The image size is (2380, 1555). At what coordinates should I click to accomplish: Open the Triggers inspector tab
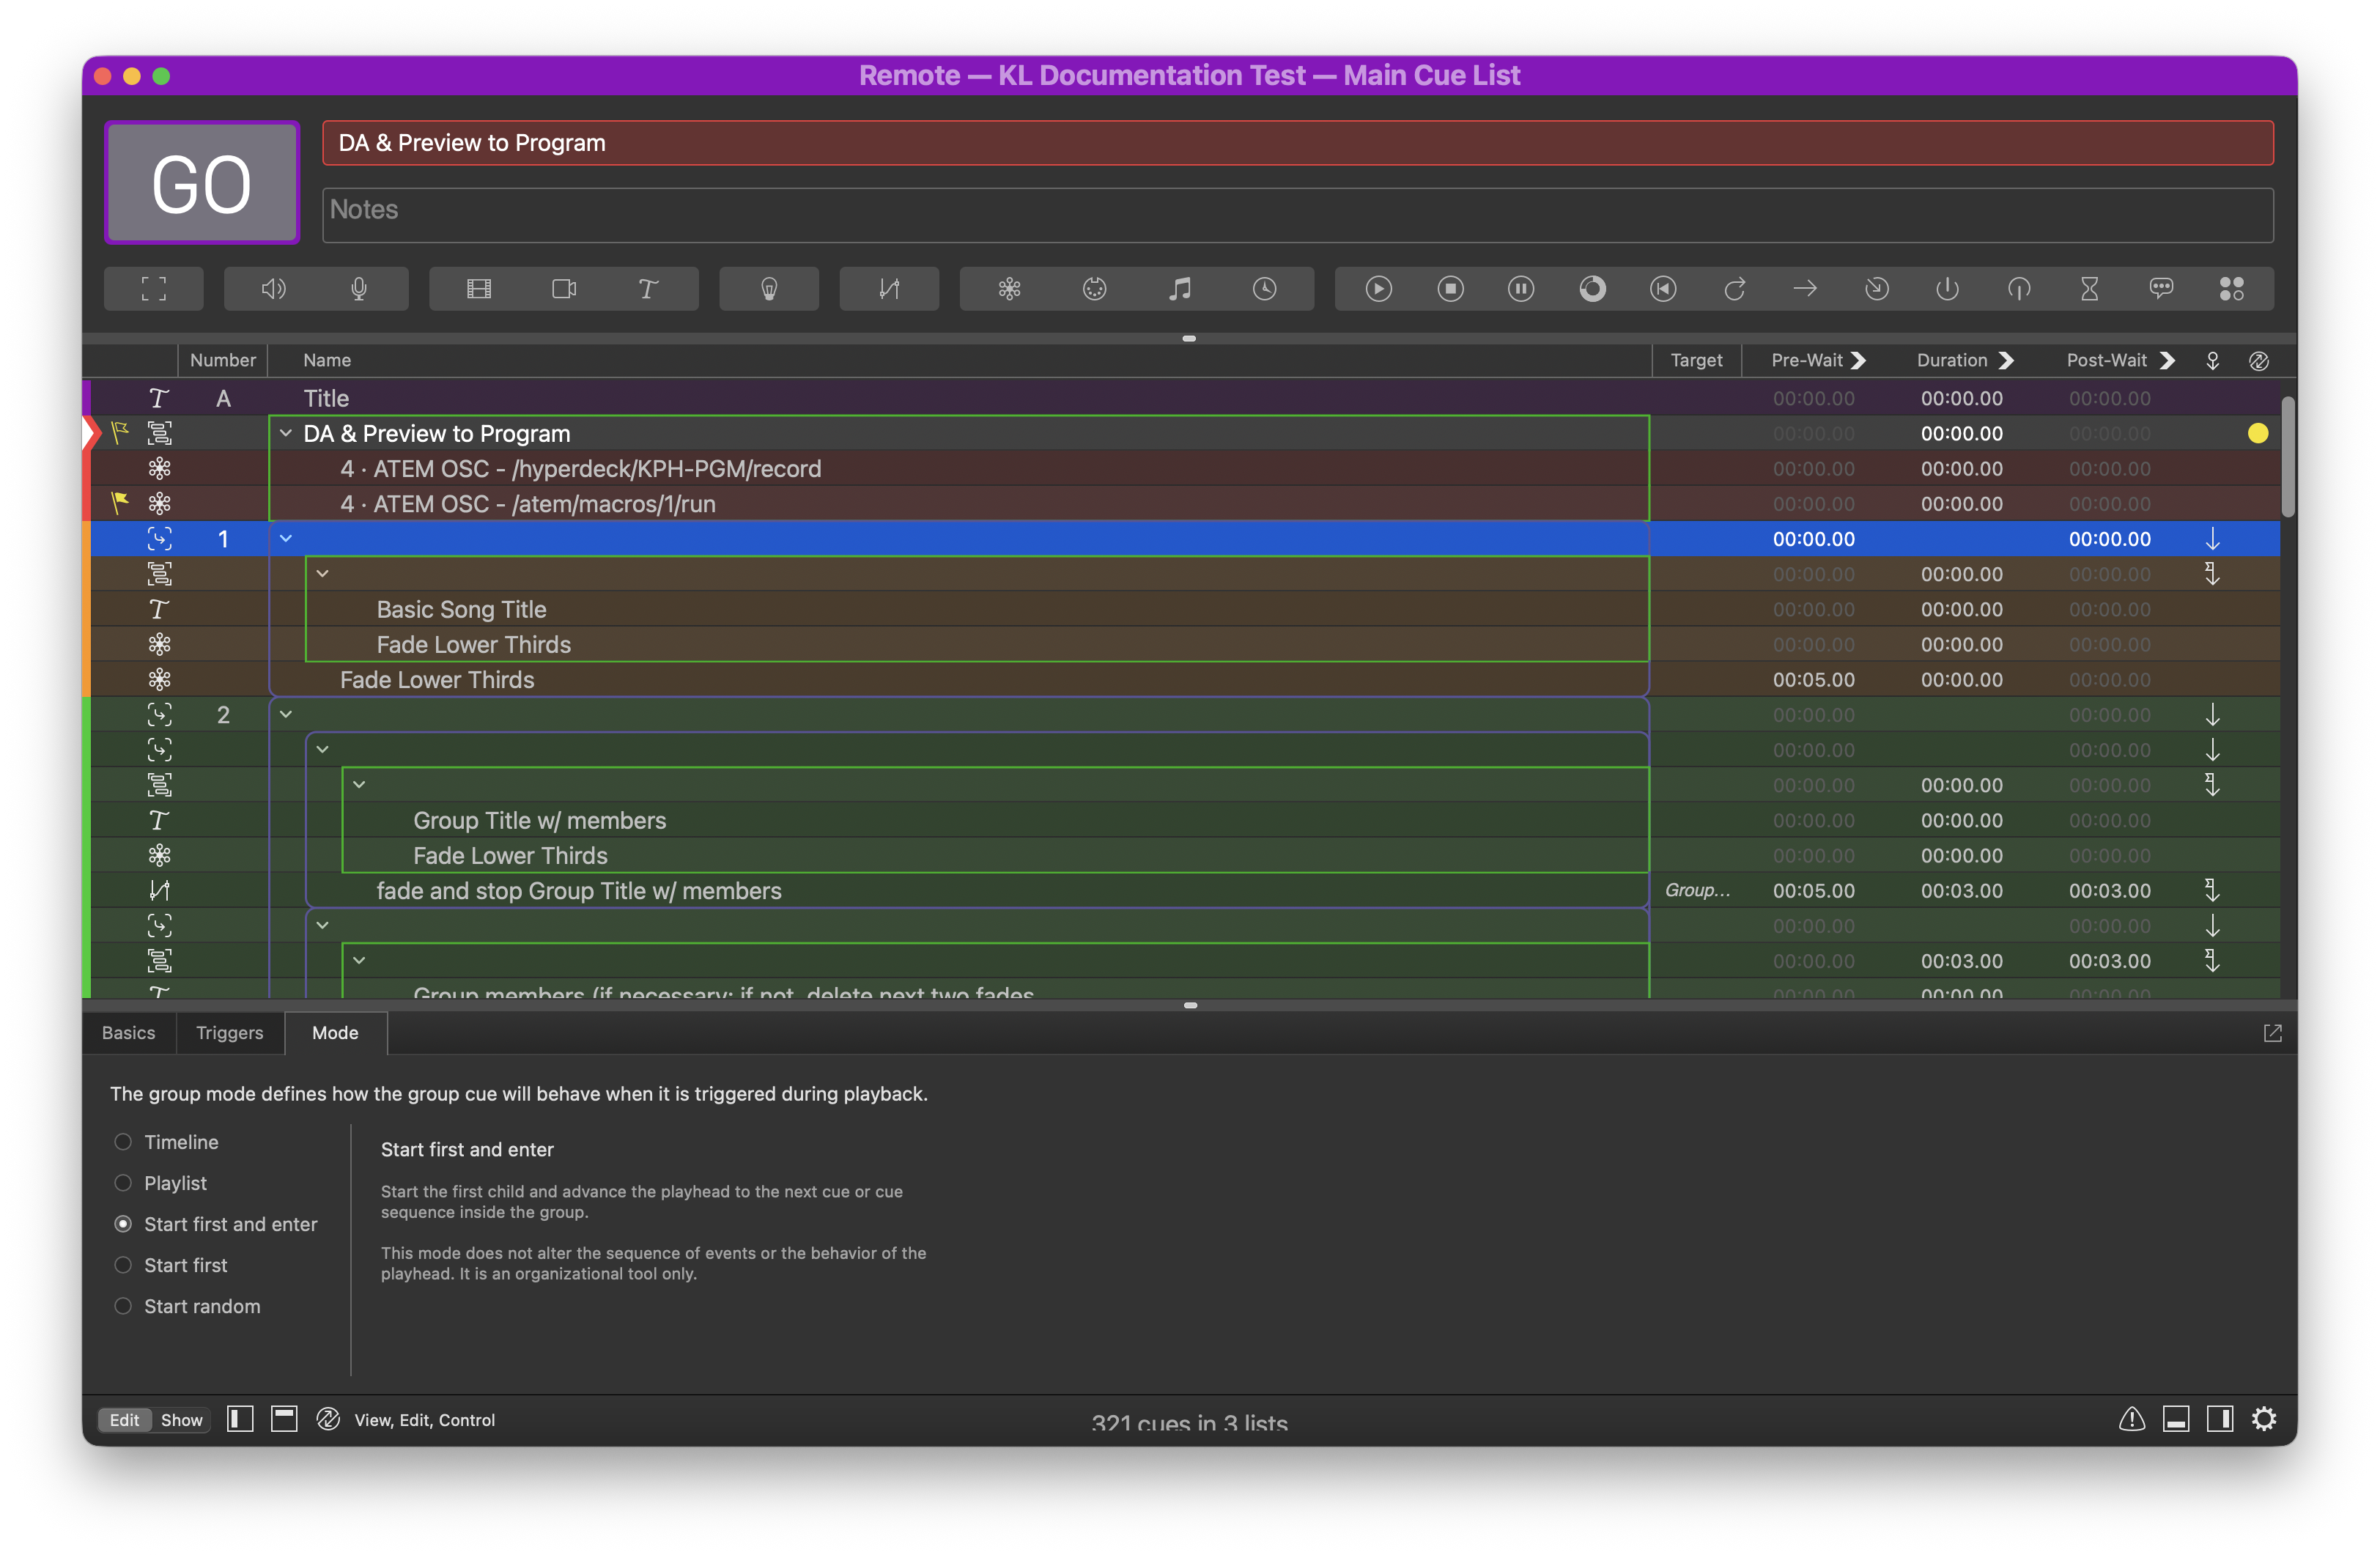[230, 1033]
